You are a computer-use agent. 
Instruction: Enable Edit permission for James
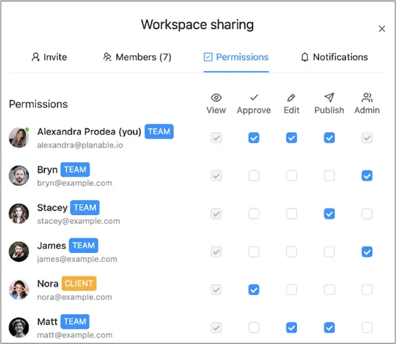(x=291, y=252)
